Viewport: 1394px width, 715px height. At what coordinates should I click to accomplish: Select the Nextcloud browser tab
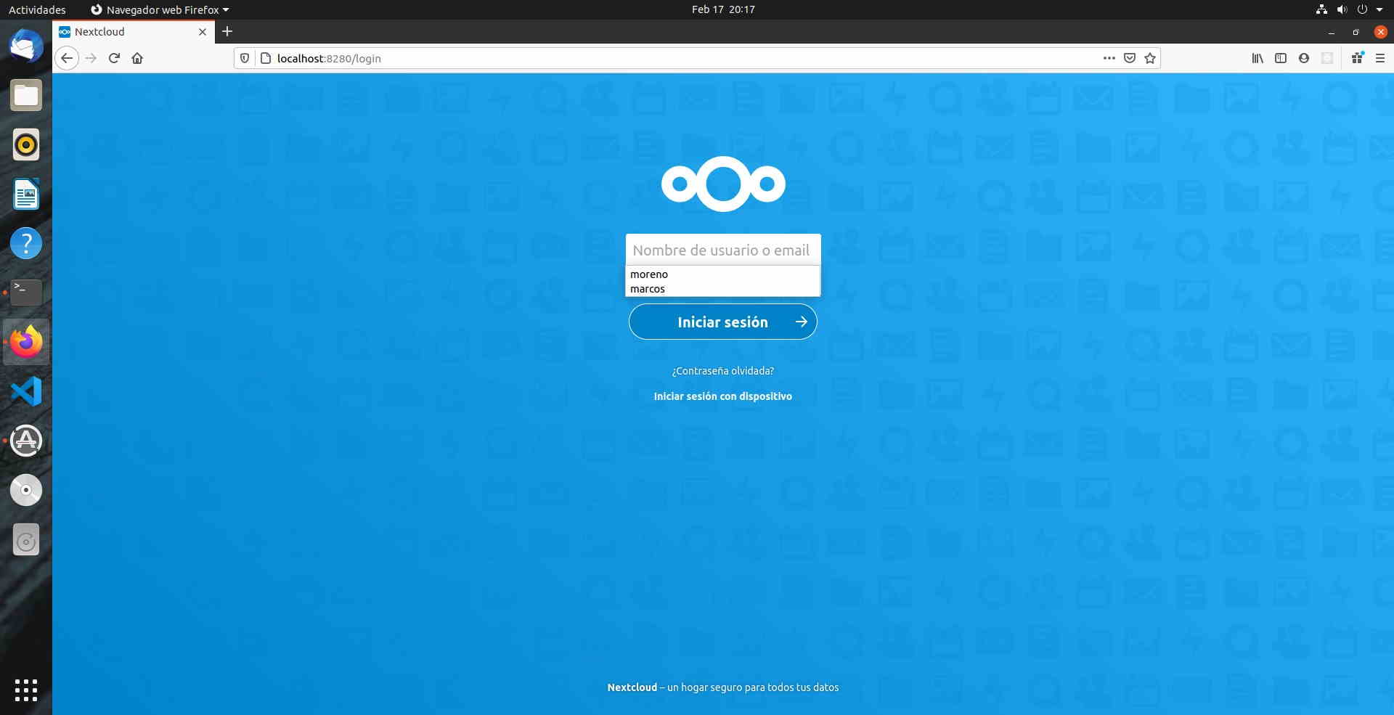click(x=134, y=32)
